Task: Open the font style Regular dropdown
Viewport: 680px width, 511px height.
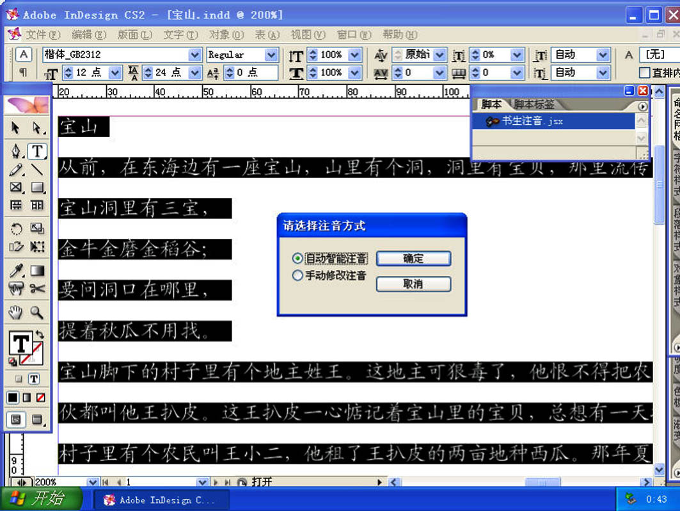Action: pyautogui.click(x=271, y=54)
